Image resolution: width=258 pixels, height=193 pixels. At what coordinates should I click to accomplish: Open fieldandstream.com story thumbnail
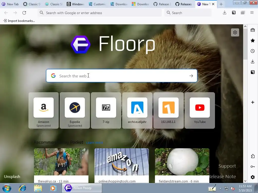(182, 162)
